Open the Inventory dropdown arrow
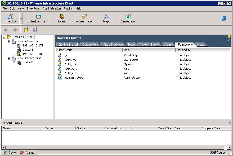This screenshot has height=156, width=233. tap(21, 18)
